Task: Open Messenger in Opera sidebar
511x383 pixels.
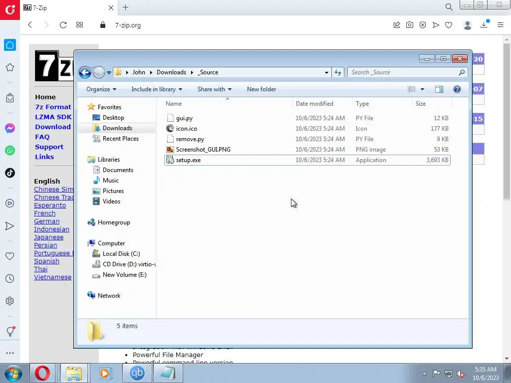Action: click(10, 128)
